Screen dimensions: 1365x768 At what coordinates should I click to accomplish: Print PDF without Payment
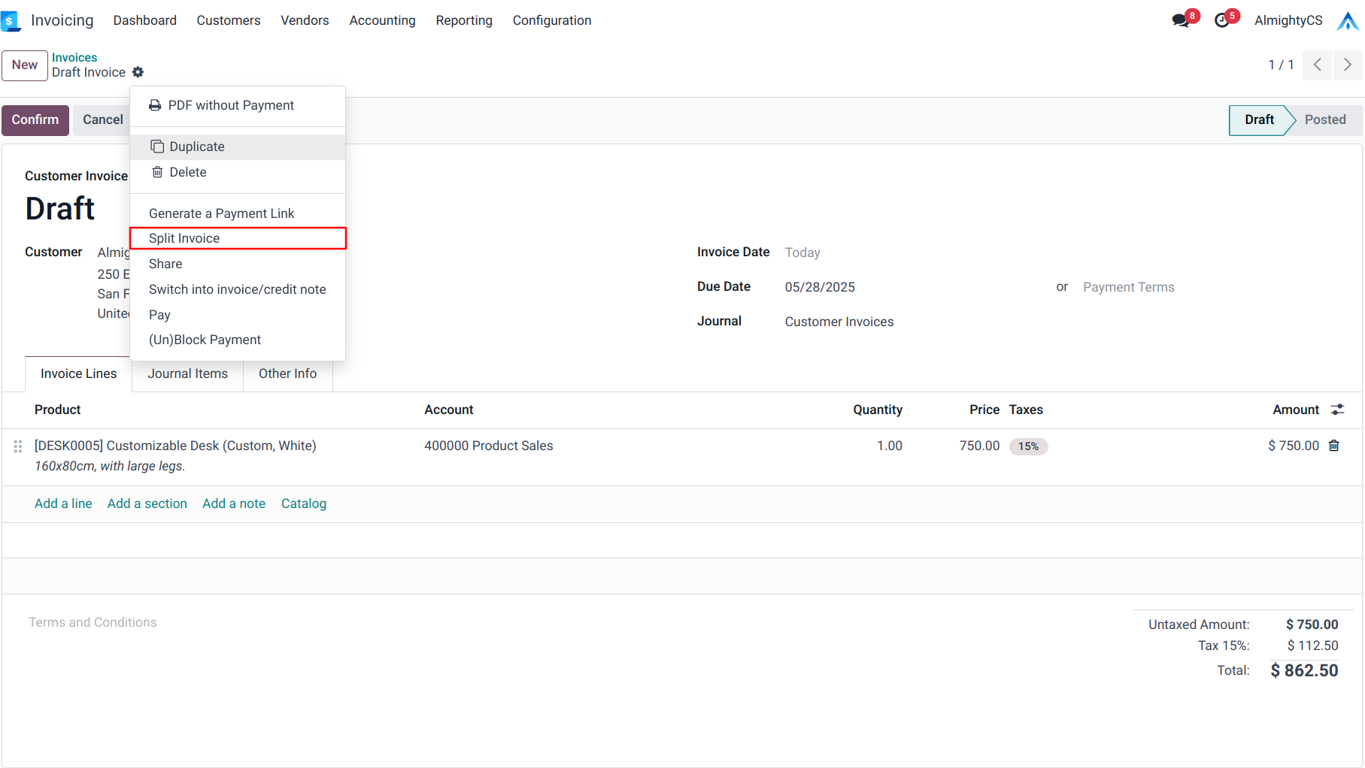coord(230,105)
